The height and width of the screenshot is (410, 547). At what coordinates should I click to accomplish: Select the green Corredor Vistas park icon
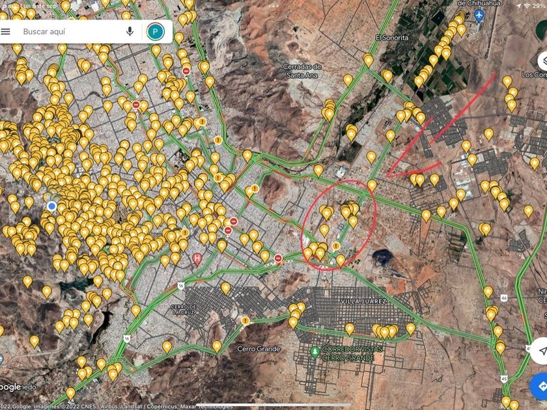(x=315, y=351)
